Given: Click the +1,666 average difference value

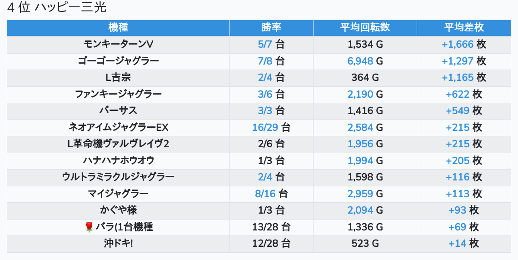Looking at the screenshot, I should tap(458, 44).
